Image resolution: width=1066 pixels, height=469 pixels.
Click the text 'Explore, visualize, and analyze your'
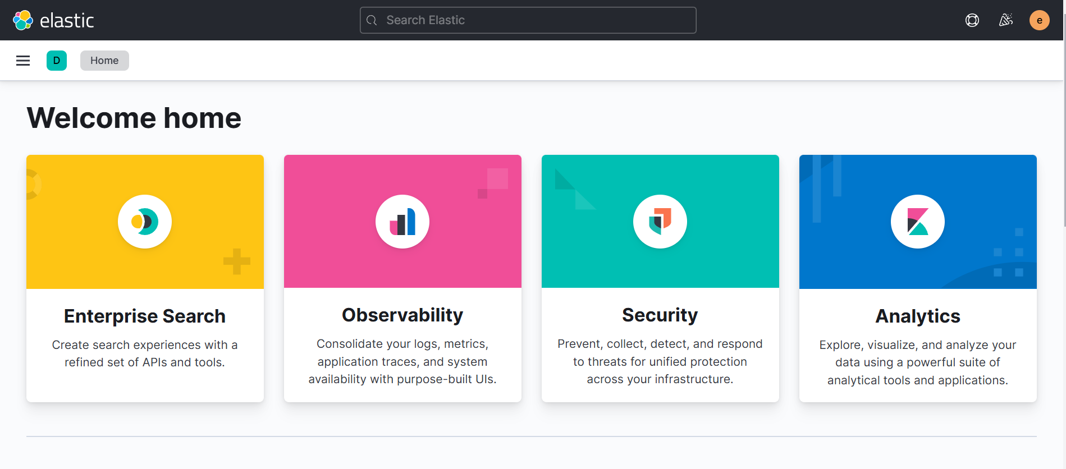pyautogui.click(x=918, y=344)
